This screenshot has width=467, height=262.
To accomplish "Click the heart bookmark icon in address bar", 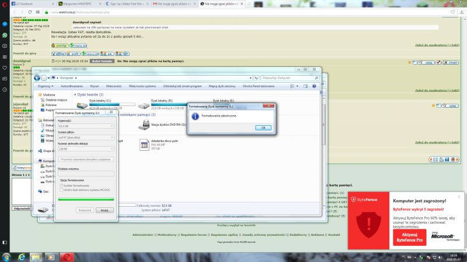I will [453, 12].
